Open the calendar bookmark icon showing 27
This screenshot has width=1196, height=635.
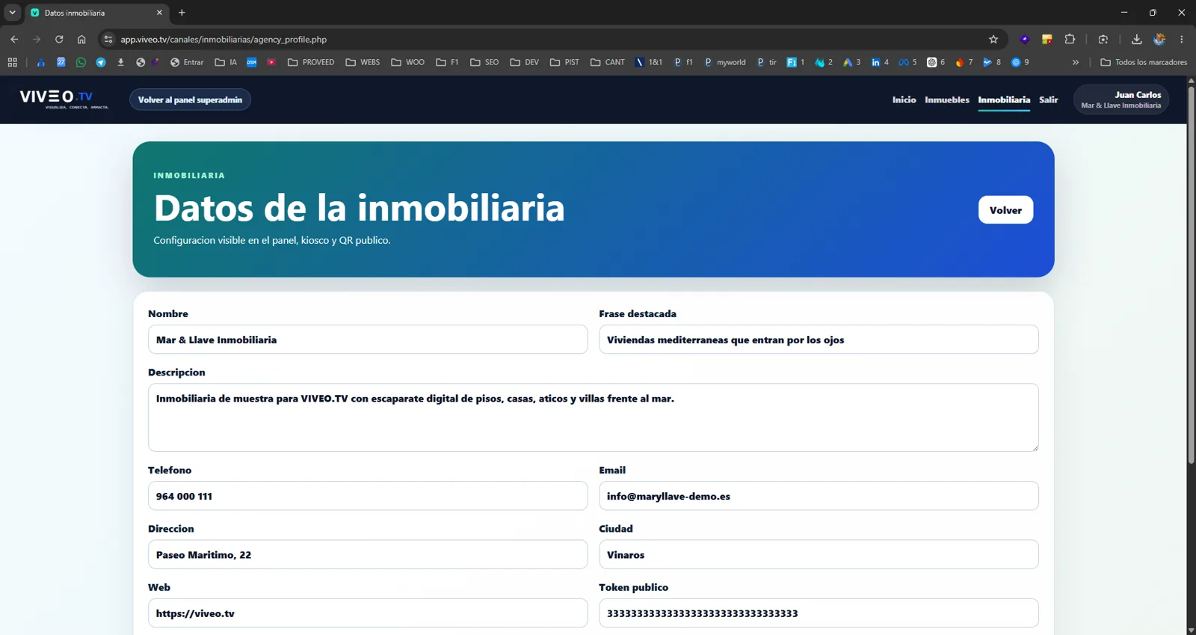[x=61, y=62]
